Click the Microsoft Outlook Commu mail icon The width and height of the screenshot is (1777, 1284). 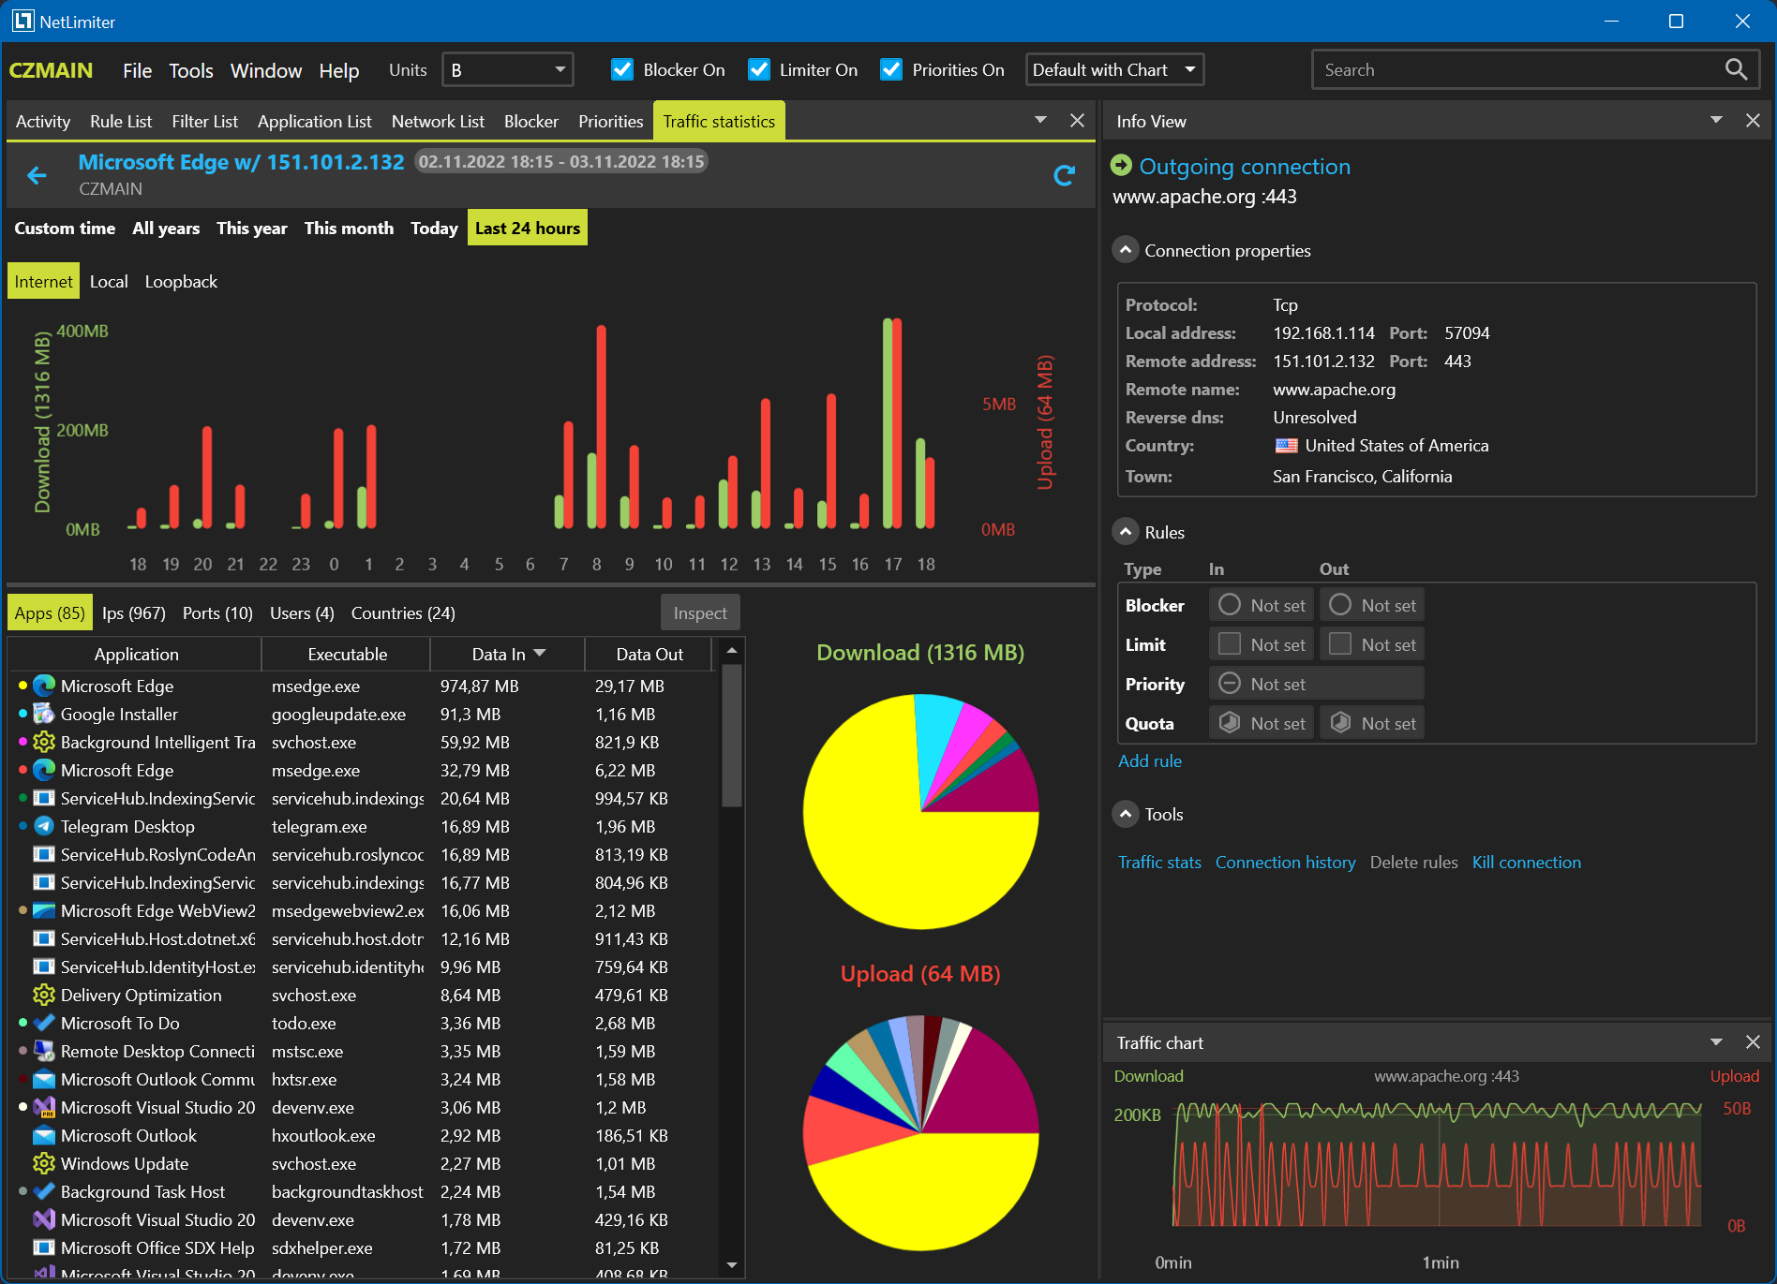pos(44,1079)
